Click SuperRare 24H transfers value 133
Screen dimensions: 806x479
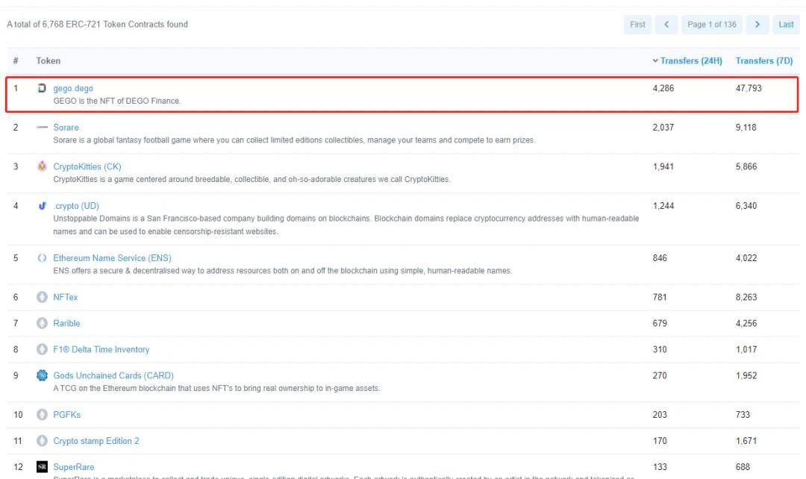click(660, 467)
